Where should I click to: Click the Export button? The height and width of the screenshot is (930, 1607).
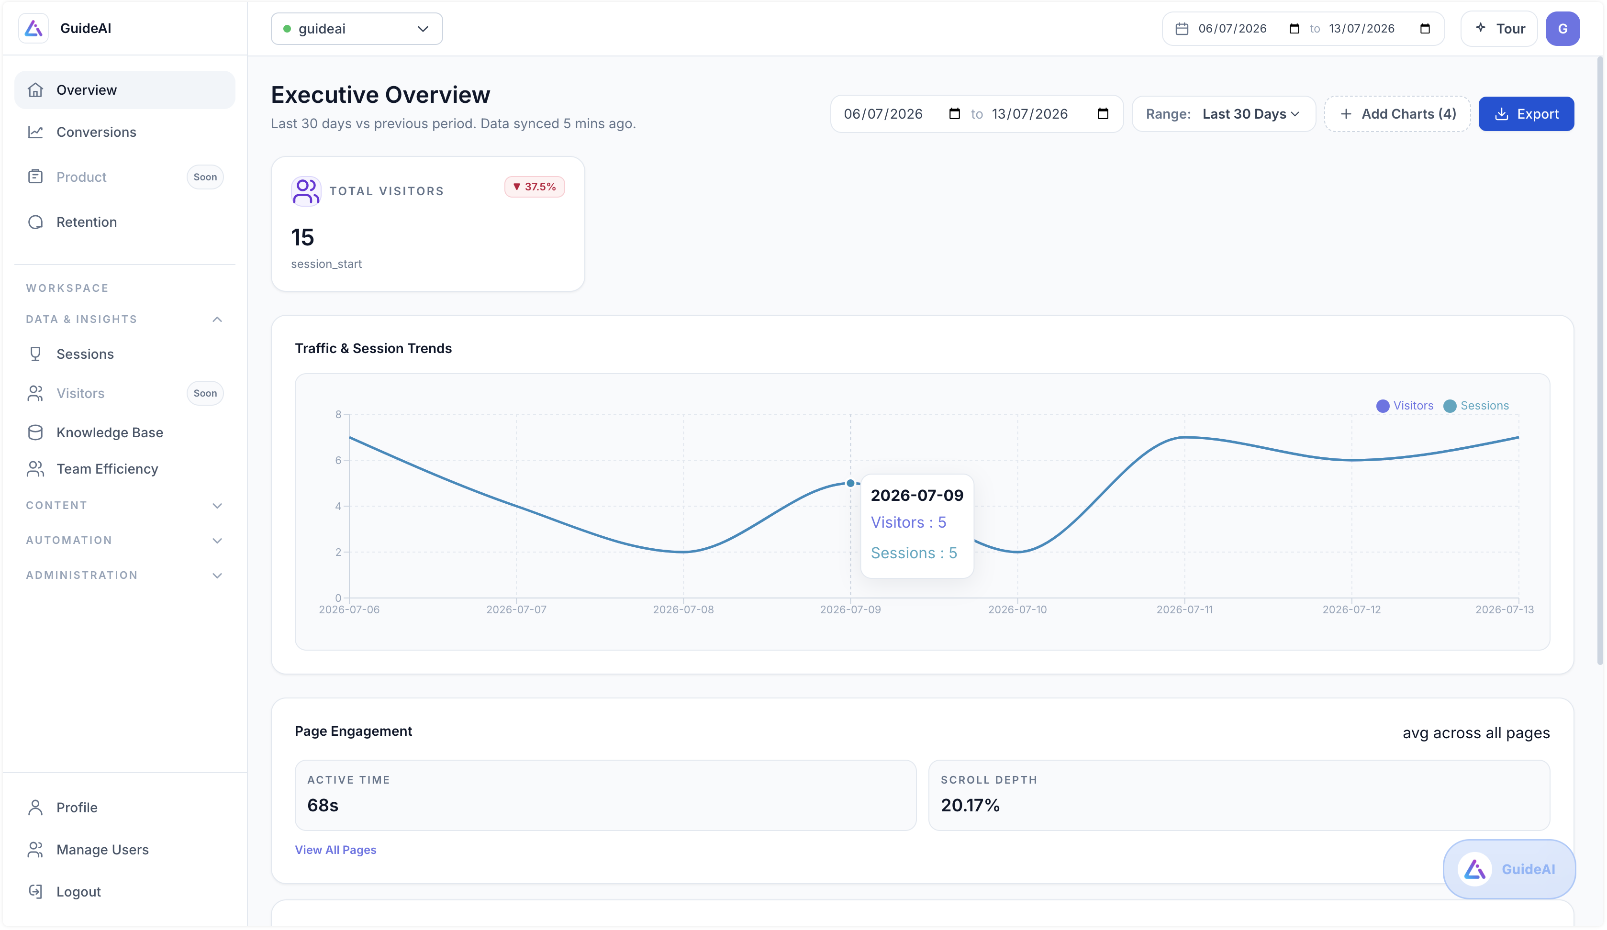click(1526, 114)
